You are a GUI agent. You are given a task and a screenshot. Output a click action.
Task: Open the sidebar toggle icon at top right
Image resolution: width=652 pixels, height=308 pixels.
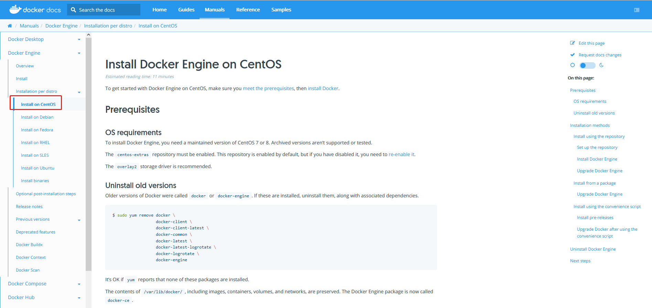point(637,10)
